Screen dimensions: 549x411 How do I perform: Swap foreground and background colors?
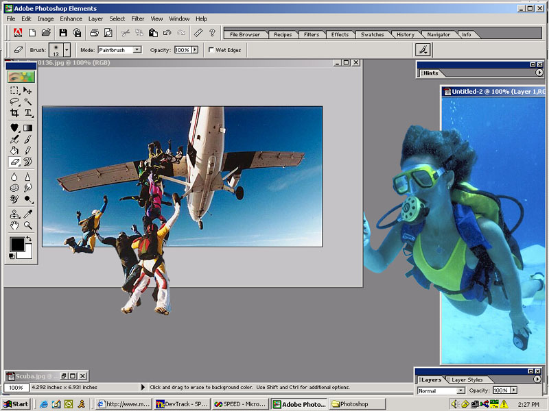pyautogui.click(x=29, y=238)
